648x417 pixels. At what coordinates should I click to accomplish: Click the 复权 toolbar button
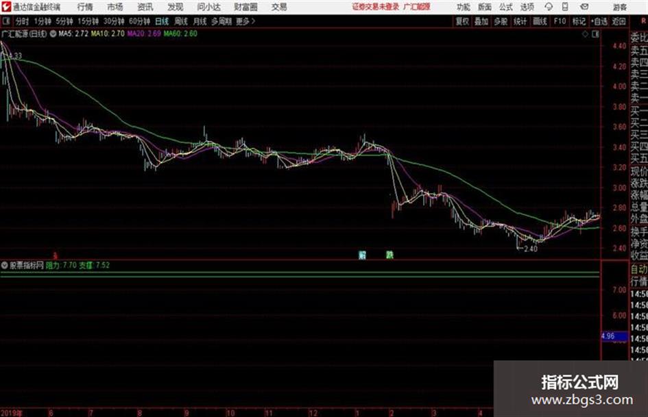point(462,21)
